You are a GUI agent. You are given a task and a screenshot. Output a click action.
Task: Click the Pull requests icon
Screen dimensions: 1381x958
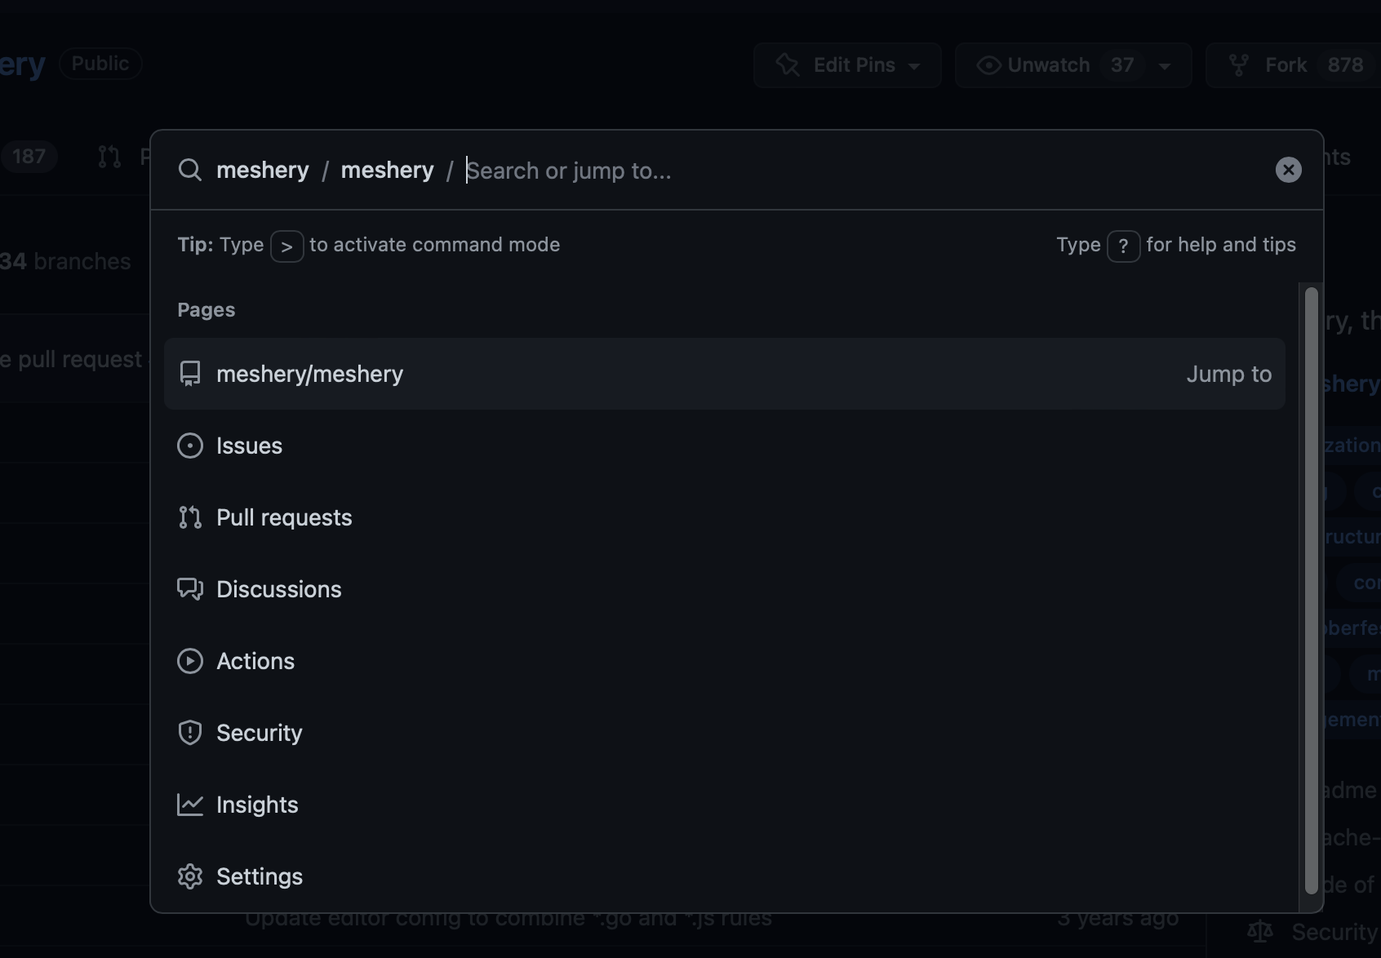(189, 517)
